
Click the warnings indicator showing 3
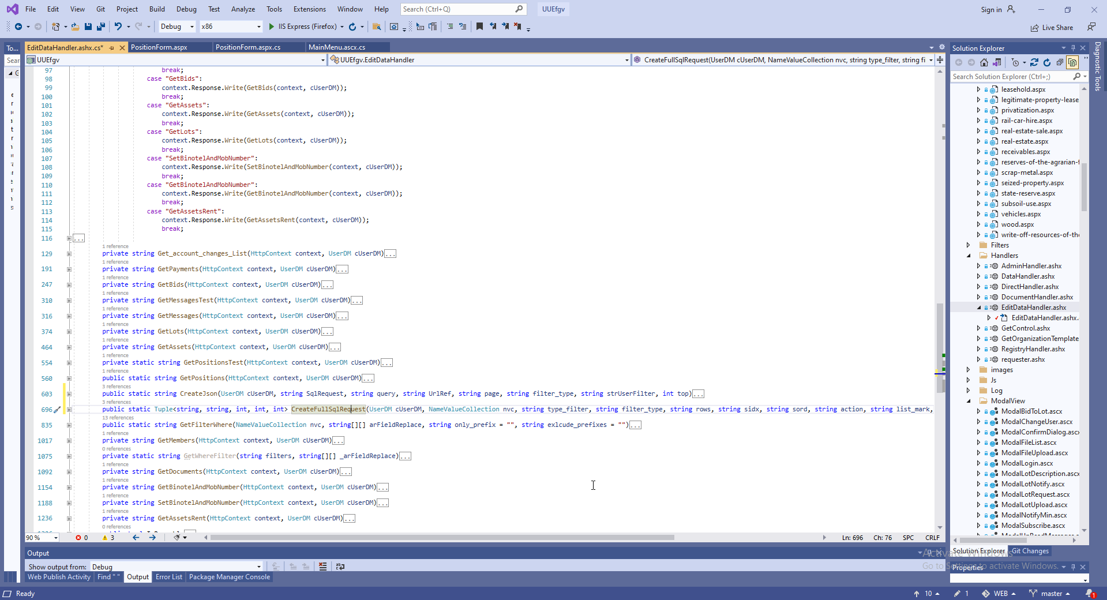108,538
